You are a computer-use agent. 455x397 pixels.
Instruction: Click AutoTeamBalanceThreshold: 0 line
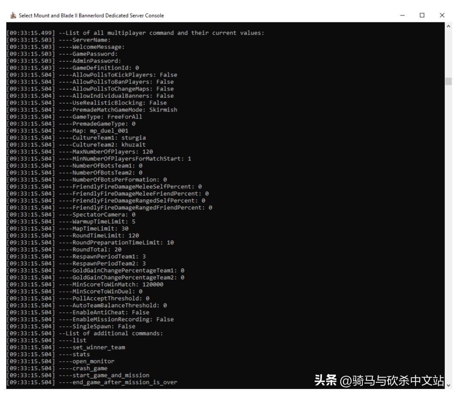tap(86, 305)
